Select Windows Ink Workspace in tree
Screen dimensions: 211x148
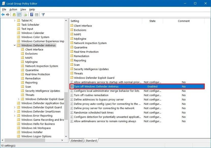(36, 128)
